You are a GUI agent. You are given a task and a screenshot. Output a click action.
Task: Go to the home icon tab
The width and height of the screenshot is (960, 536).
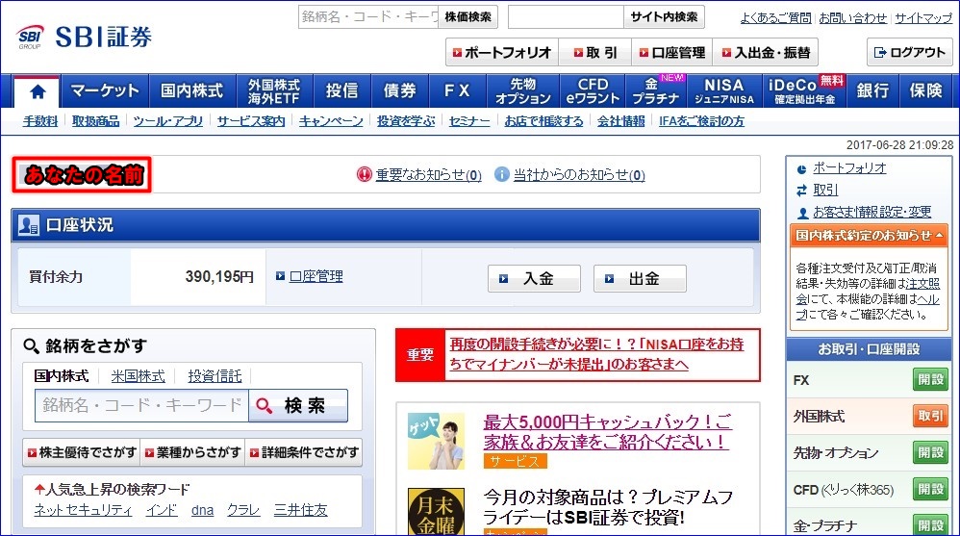tap(38, 91)
